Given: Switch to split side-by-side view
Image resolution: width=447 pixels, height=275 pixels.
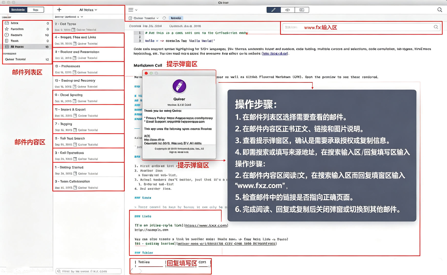Looking at the screenshot, I should (x=302, y=10).
